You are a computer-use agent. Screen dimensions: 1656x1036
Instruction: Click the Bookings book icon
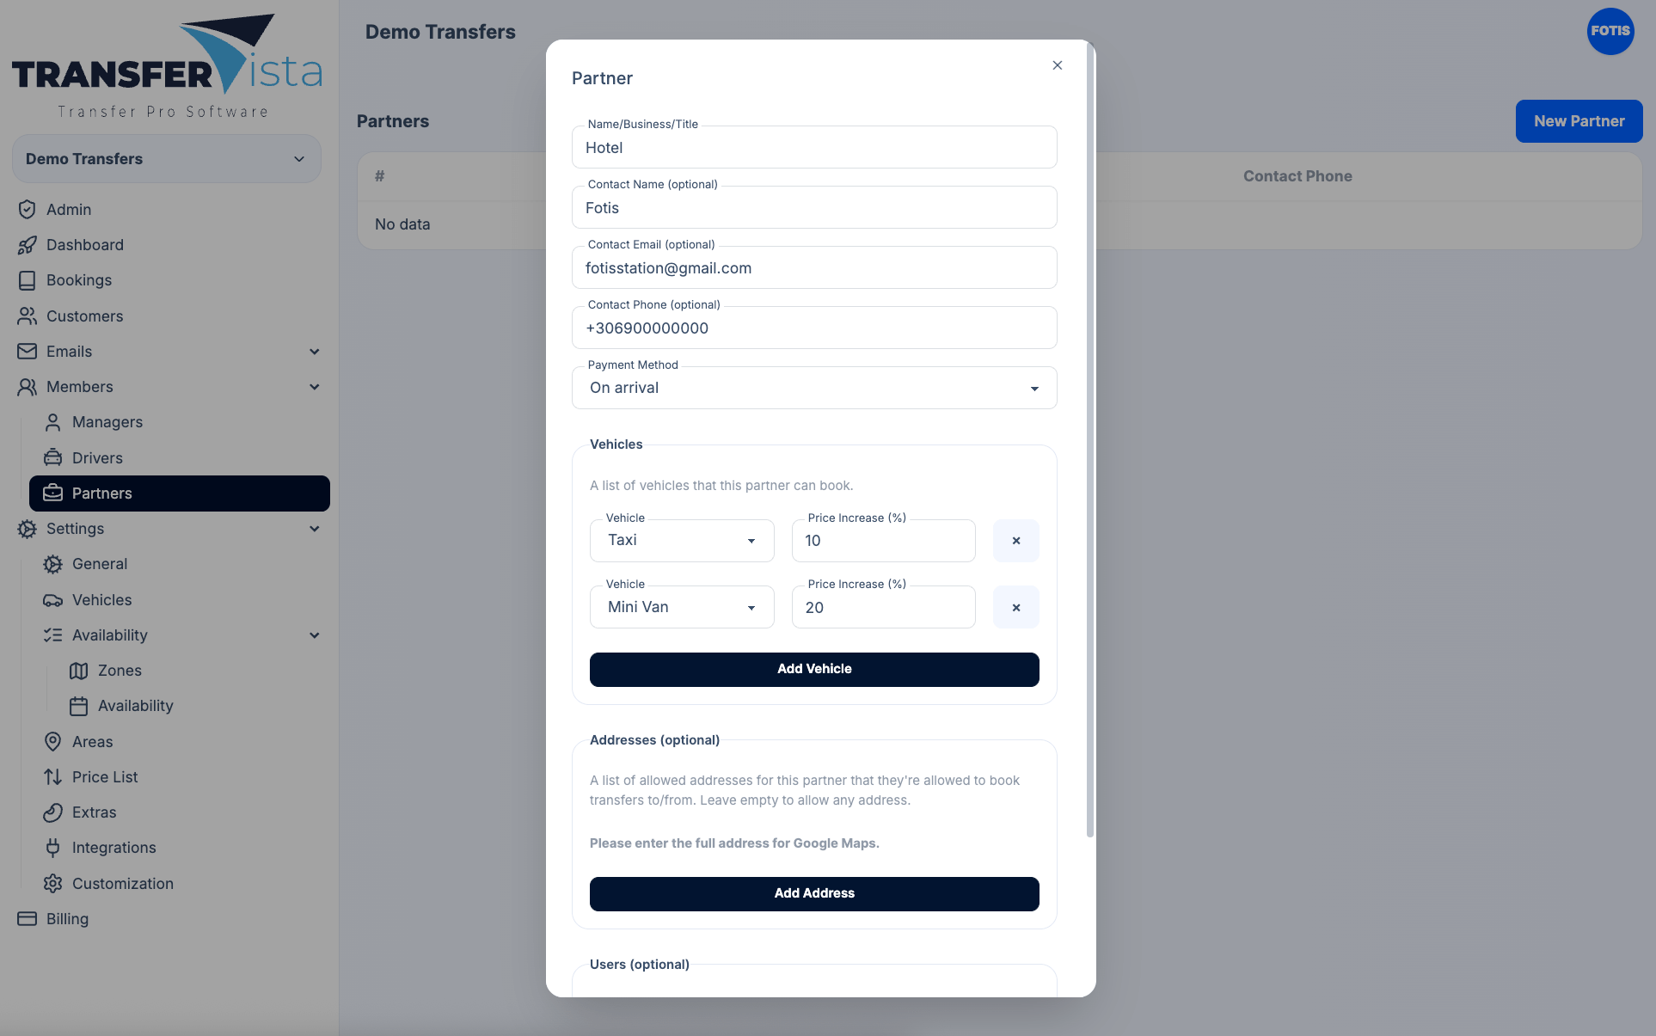pos(28,280)
